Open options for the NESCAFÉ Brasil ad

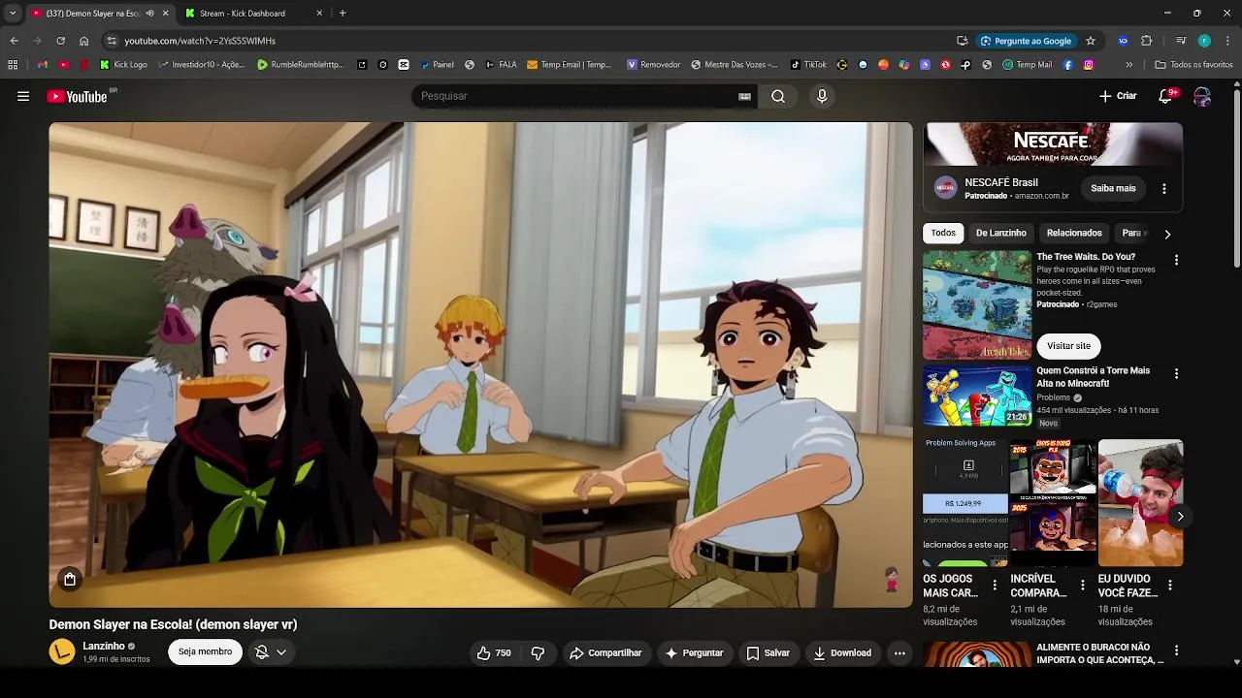1164,188
